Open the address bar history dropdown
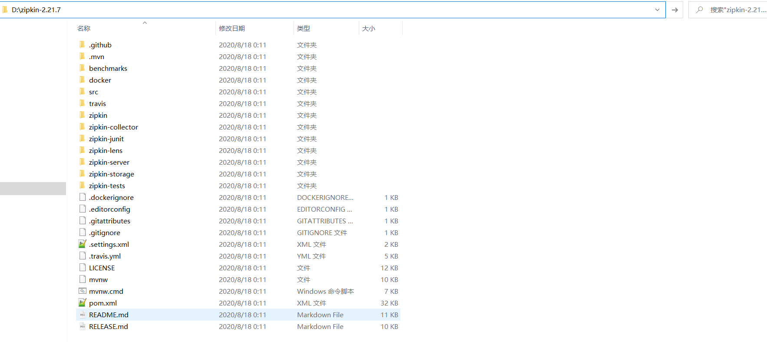 [657, 10]
